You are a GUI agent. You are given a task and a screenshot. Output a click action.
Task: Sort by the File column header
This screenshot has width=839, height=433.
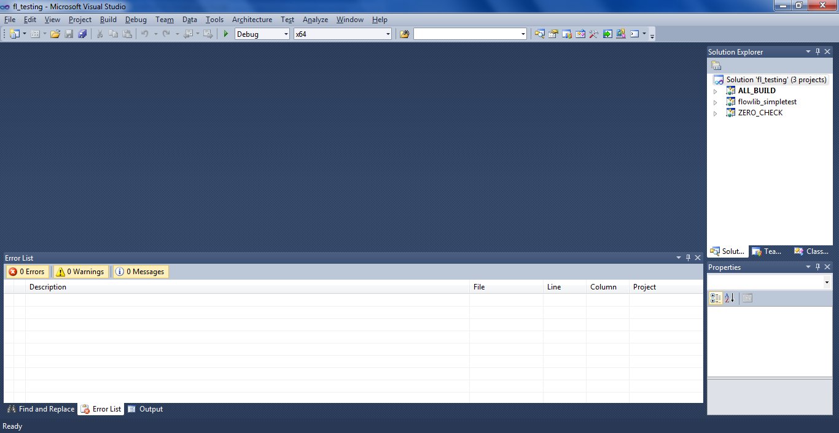[506, 287]
